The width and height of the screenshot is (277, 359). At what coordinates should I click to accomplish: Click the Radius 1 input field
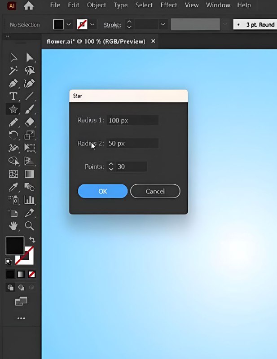[132, 120]
